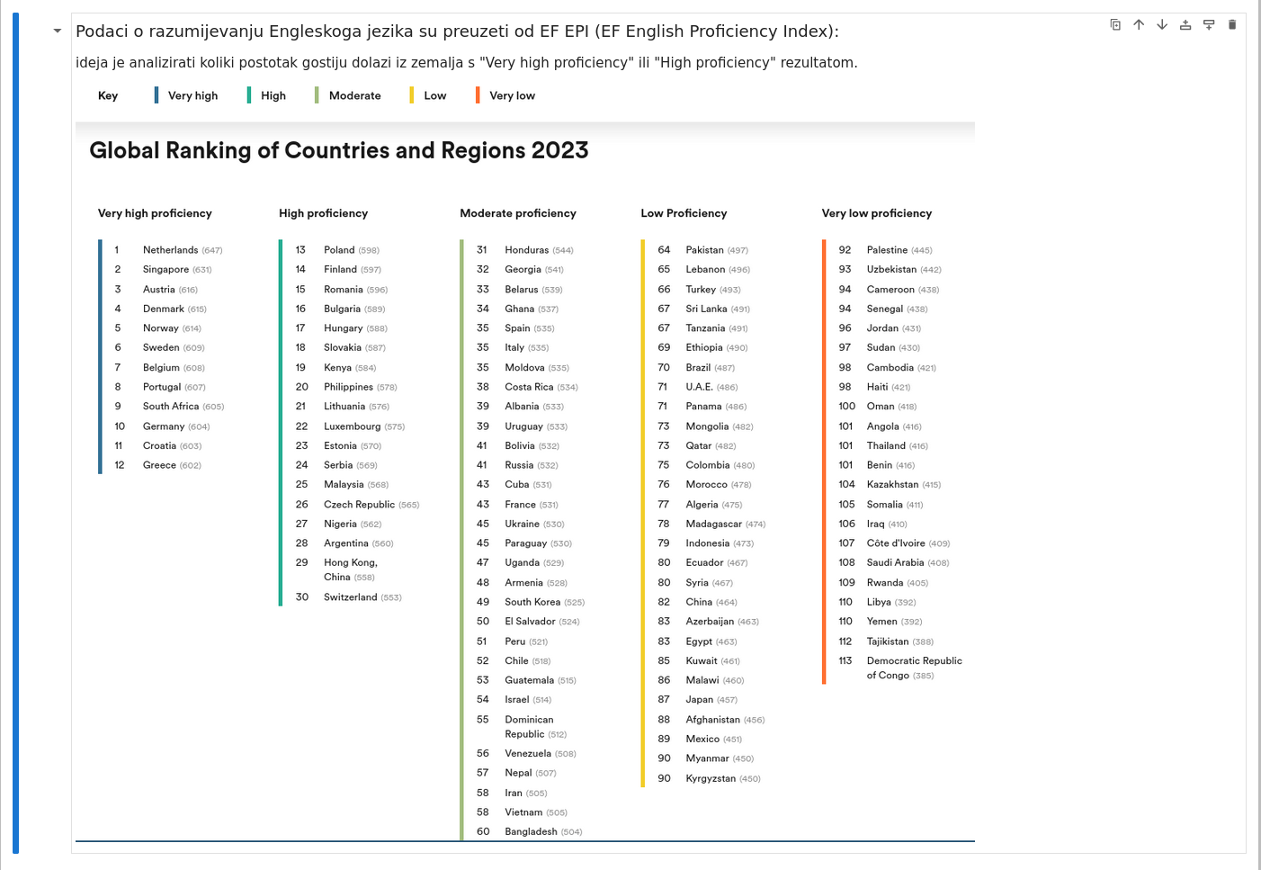Click the 'Very low' orange legend entry
Screen dimensions: 1261x870
click(x=512, y=95)
